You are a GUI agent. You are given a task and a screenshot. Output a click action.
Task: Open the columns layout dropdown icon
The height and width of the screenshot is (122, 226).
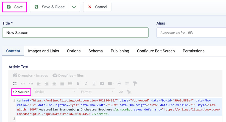(x=111, y=84)
